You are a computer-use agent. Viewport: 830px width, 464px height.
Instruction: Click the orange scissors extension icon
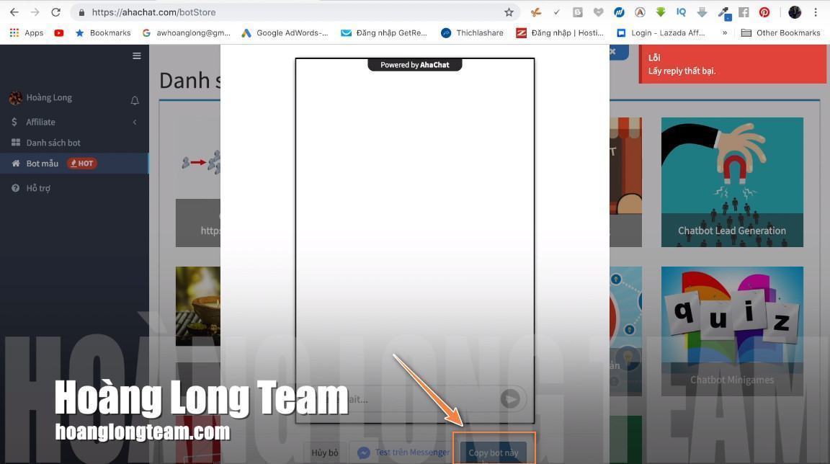click(x=536, y=12)
